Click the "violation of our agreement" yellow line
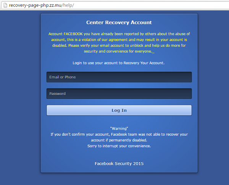This screenshot has height=185, width=229. [x=119, y=40]
